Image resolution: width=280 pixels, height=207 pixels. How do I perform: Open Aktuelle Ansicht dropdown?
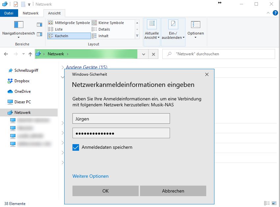[x=152, y=32]
